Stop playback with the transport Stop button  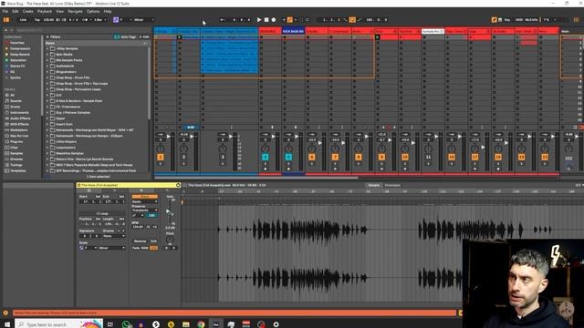tap(266, 20)
